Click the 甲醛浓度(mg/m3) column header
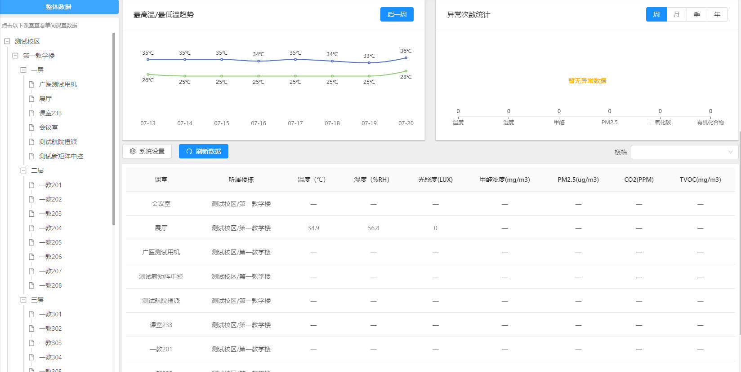 pos(505,179)
